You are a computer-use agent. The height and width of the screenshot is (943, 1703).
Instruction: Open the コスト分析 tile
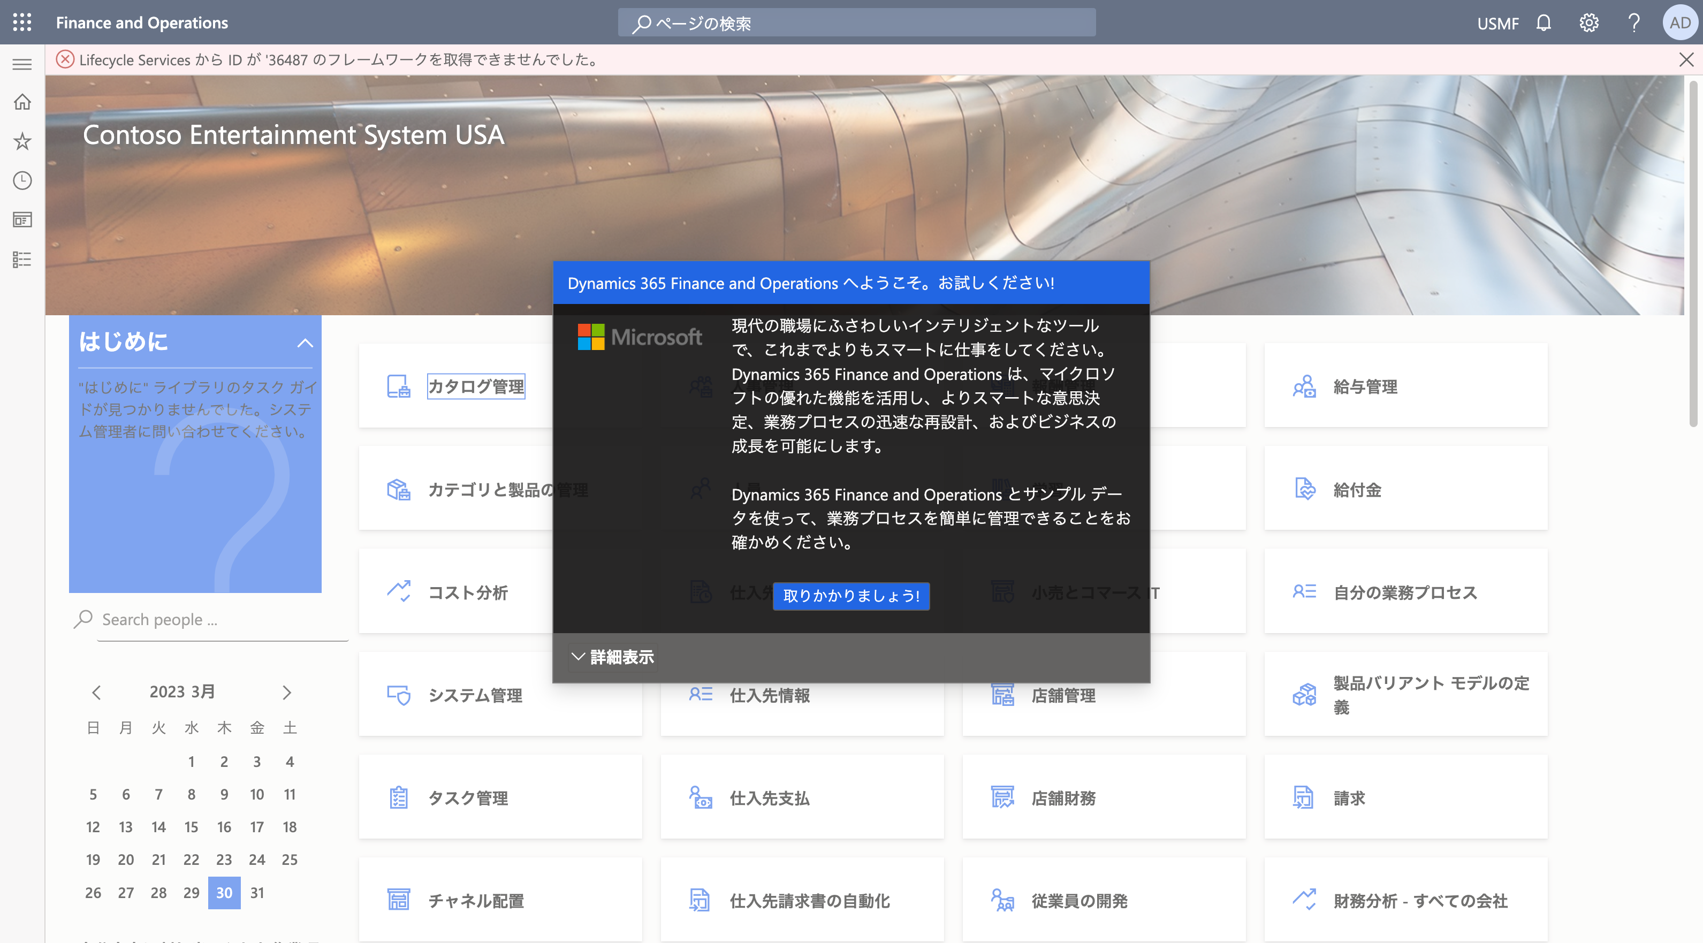(500, 591)
